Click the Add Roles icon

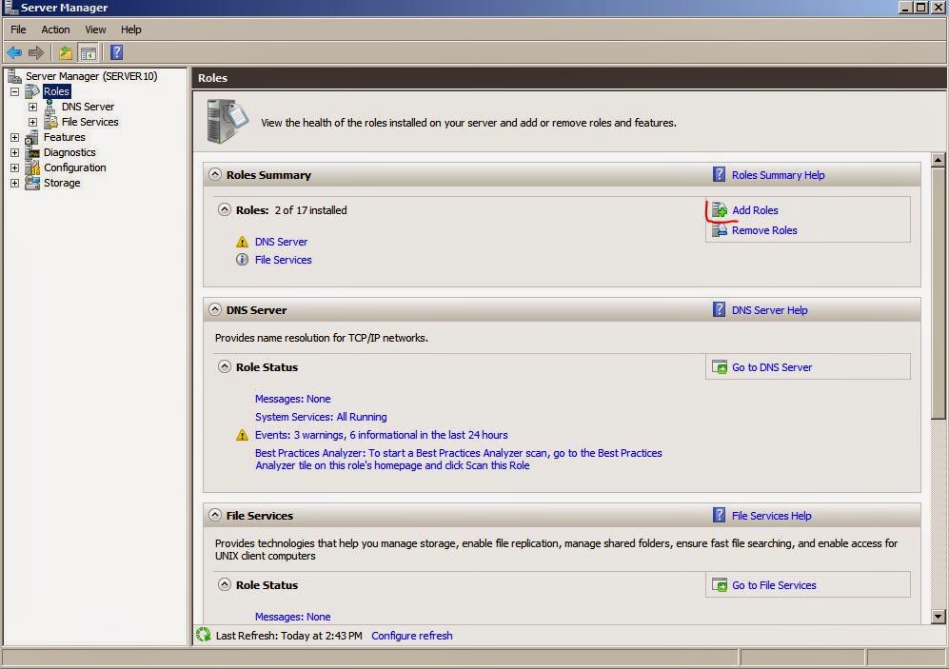pyautogui.click(x=719, y=210)
